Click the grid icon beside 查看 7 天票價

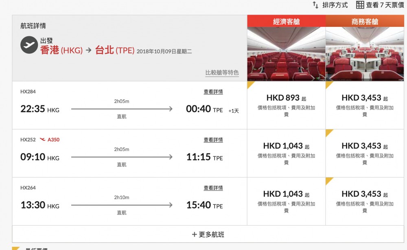pyautogui.click(x=360, y=5)
